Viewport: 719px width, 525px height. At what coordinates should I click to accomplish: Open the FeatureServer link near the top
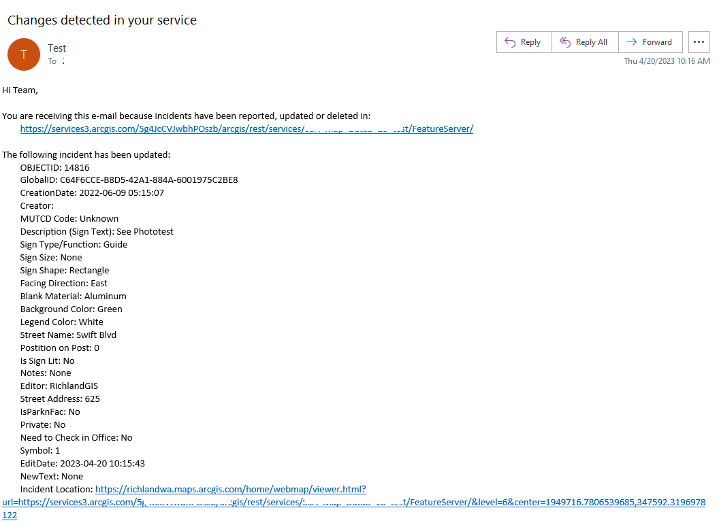point(246,129)
